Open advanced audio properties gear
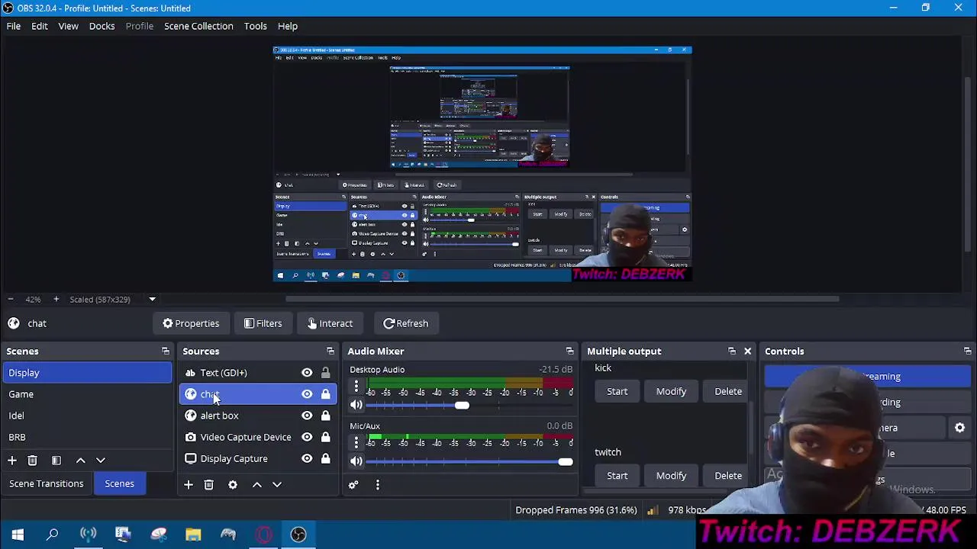The image size is (977, 549). pyautogui.click(x=353, y=485)
